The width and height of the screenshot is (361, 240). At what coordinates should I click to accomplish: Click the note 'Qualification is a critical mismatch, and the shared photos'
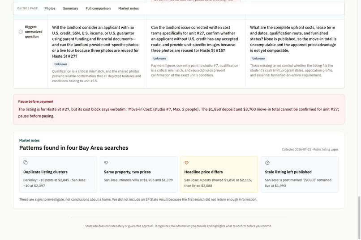point(96,76)
